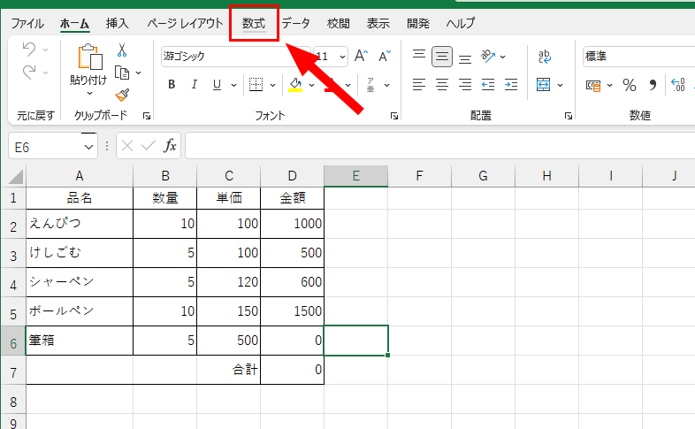Click the Copy icon
The width and height of the screenshot is (695, 429).
coord(122,73)
